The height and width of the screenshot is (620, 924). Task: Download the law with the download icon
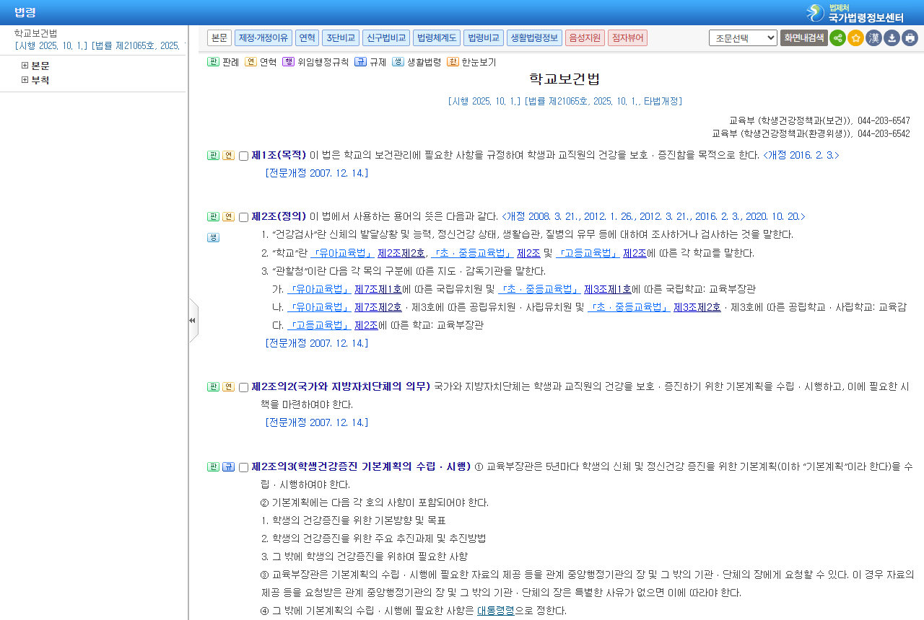point(892,38)
